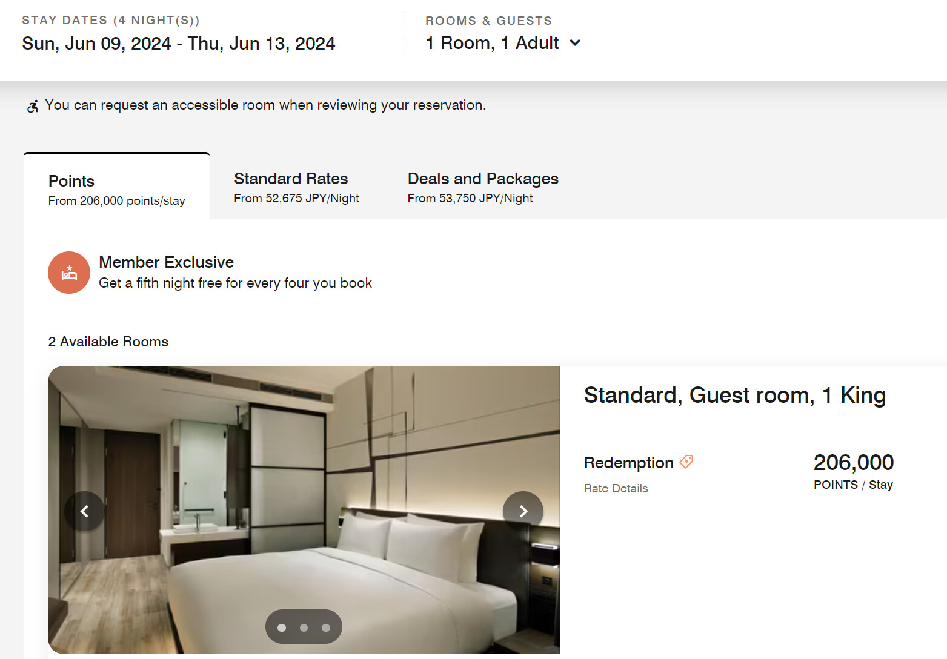
Task: Switch to the Points tab
Action: tap(116, 190)
